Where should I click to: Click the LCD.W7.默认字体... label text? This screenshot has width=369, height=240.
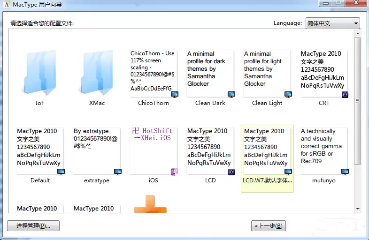267,180
